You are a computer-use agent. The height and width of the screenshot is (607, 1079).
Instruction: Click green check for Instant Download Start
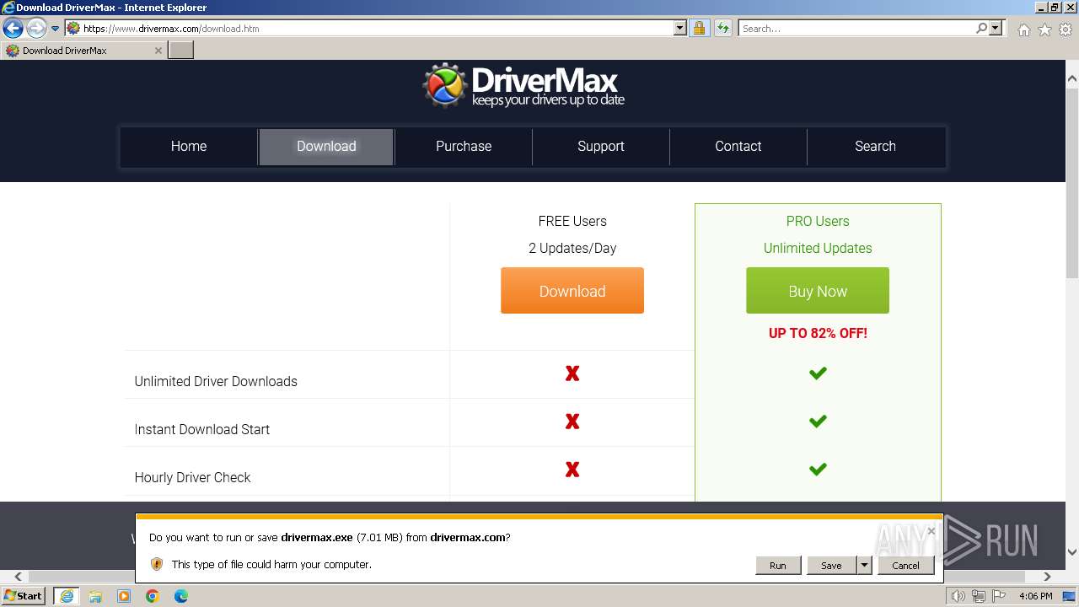(x=818, y=421)
